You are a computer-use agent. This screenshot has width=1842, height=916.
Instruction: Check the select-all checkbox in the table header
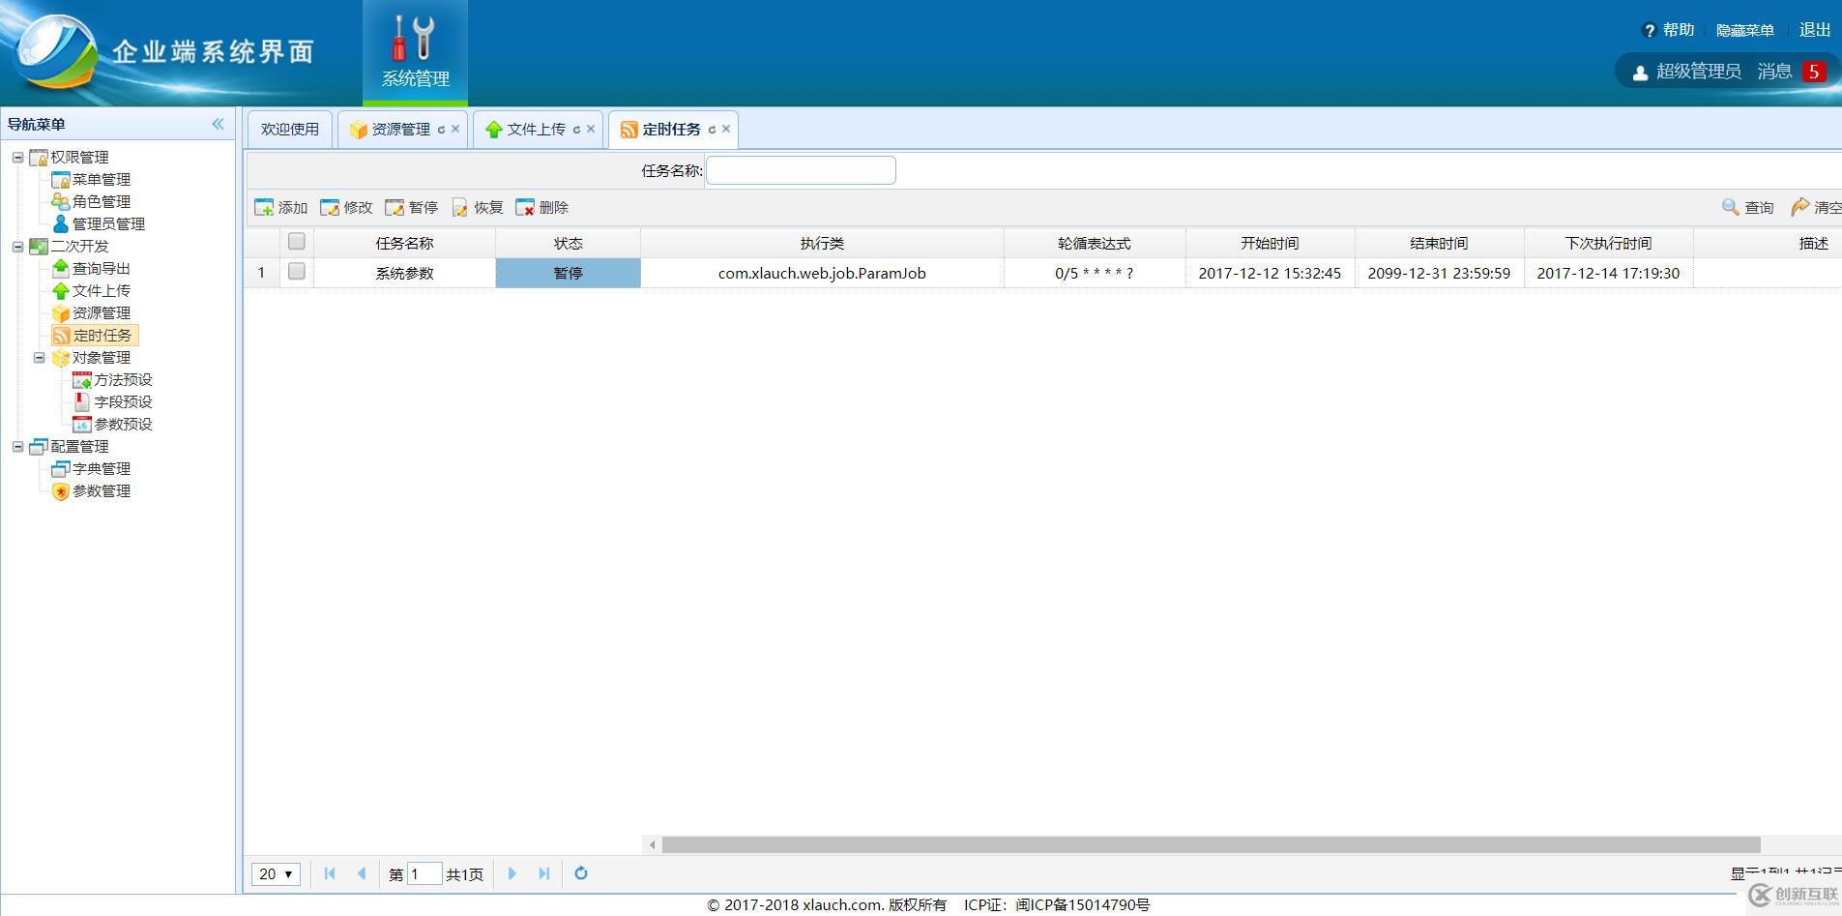(297, 242)
